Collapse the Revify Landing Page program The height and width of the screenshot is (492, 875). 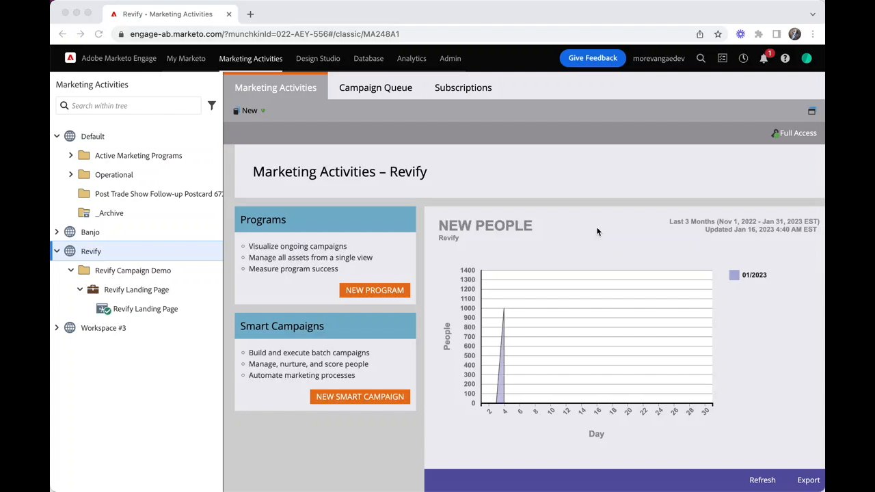coord(80,289)
